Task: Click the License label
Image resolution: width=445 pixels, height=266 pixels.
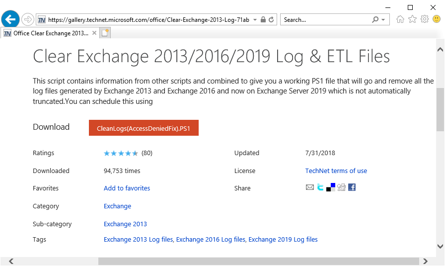Action: point(245,171)
